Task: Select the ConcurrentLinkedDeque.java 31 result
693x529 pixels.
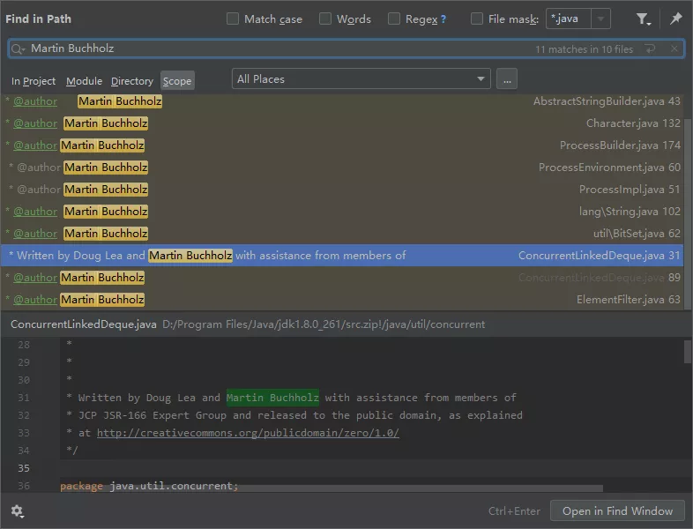Action: (342, 256)
